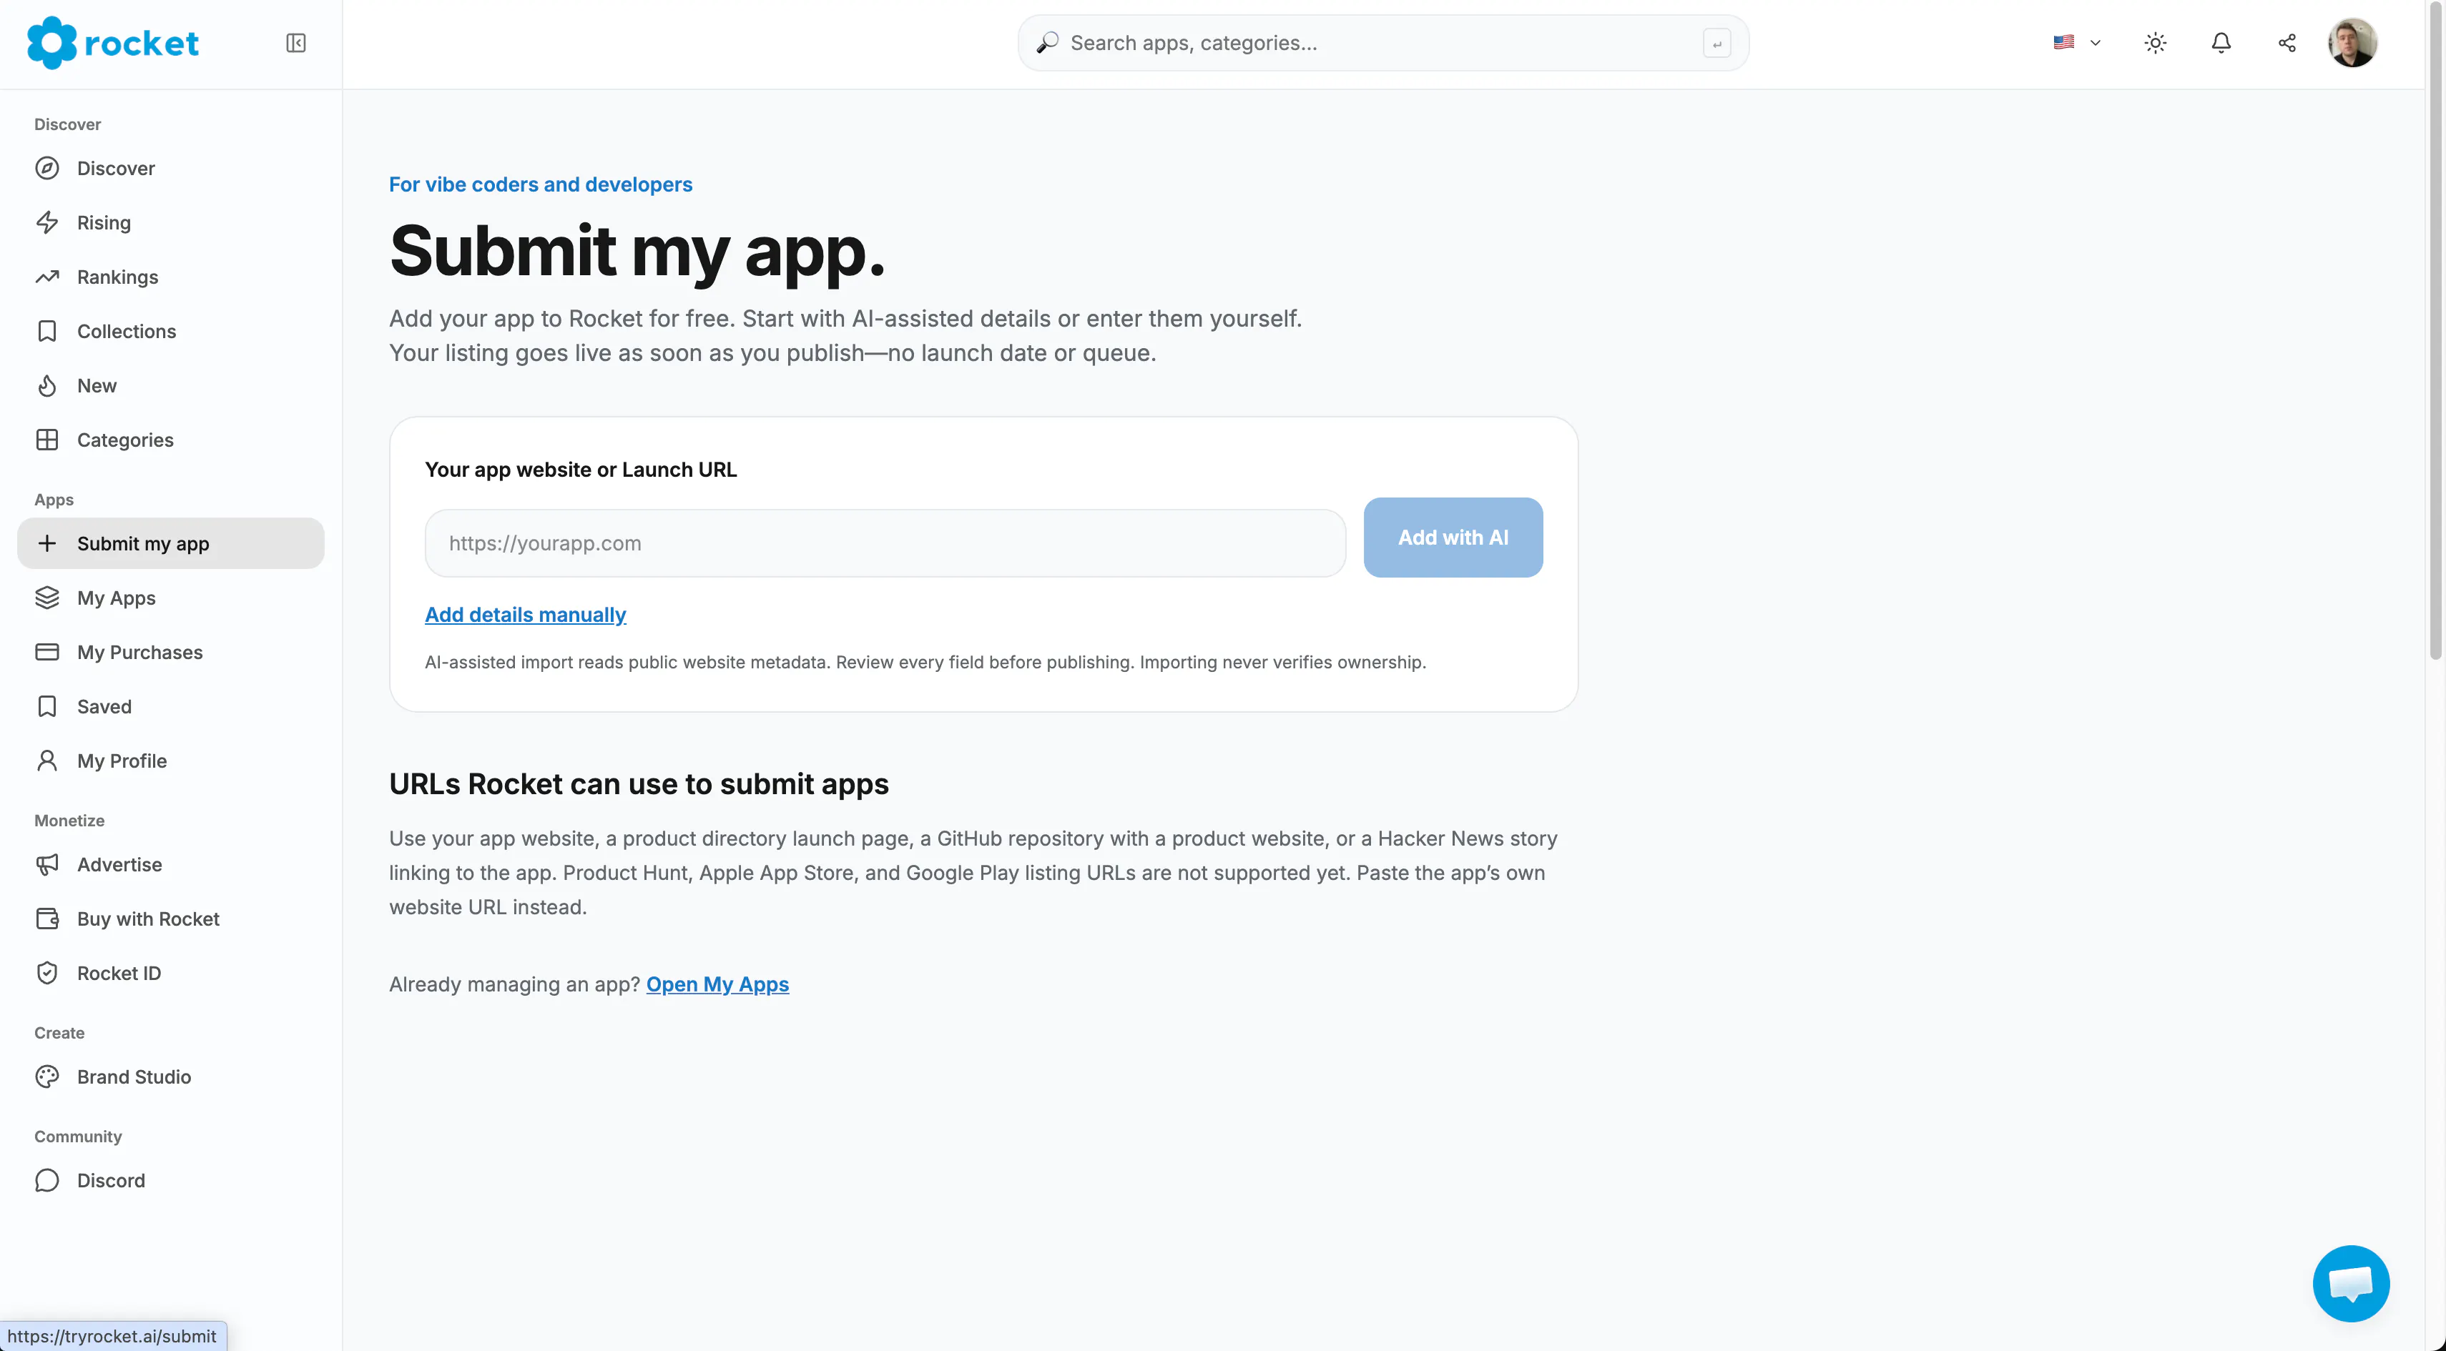
Task: Click Add details manually link
Action: (x=525, y=615)
